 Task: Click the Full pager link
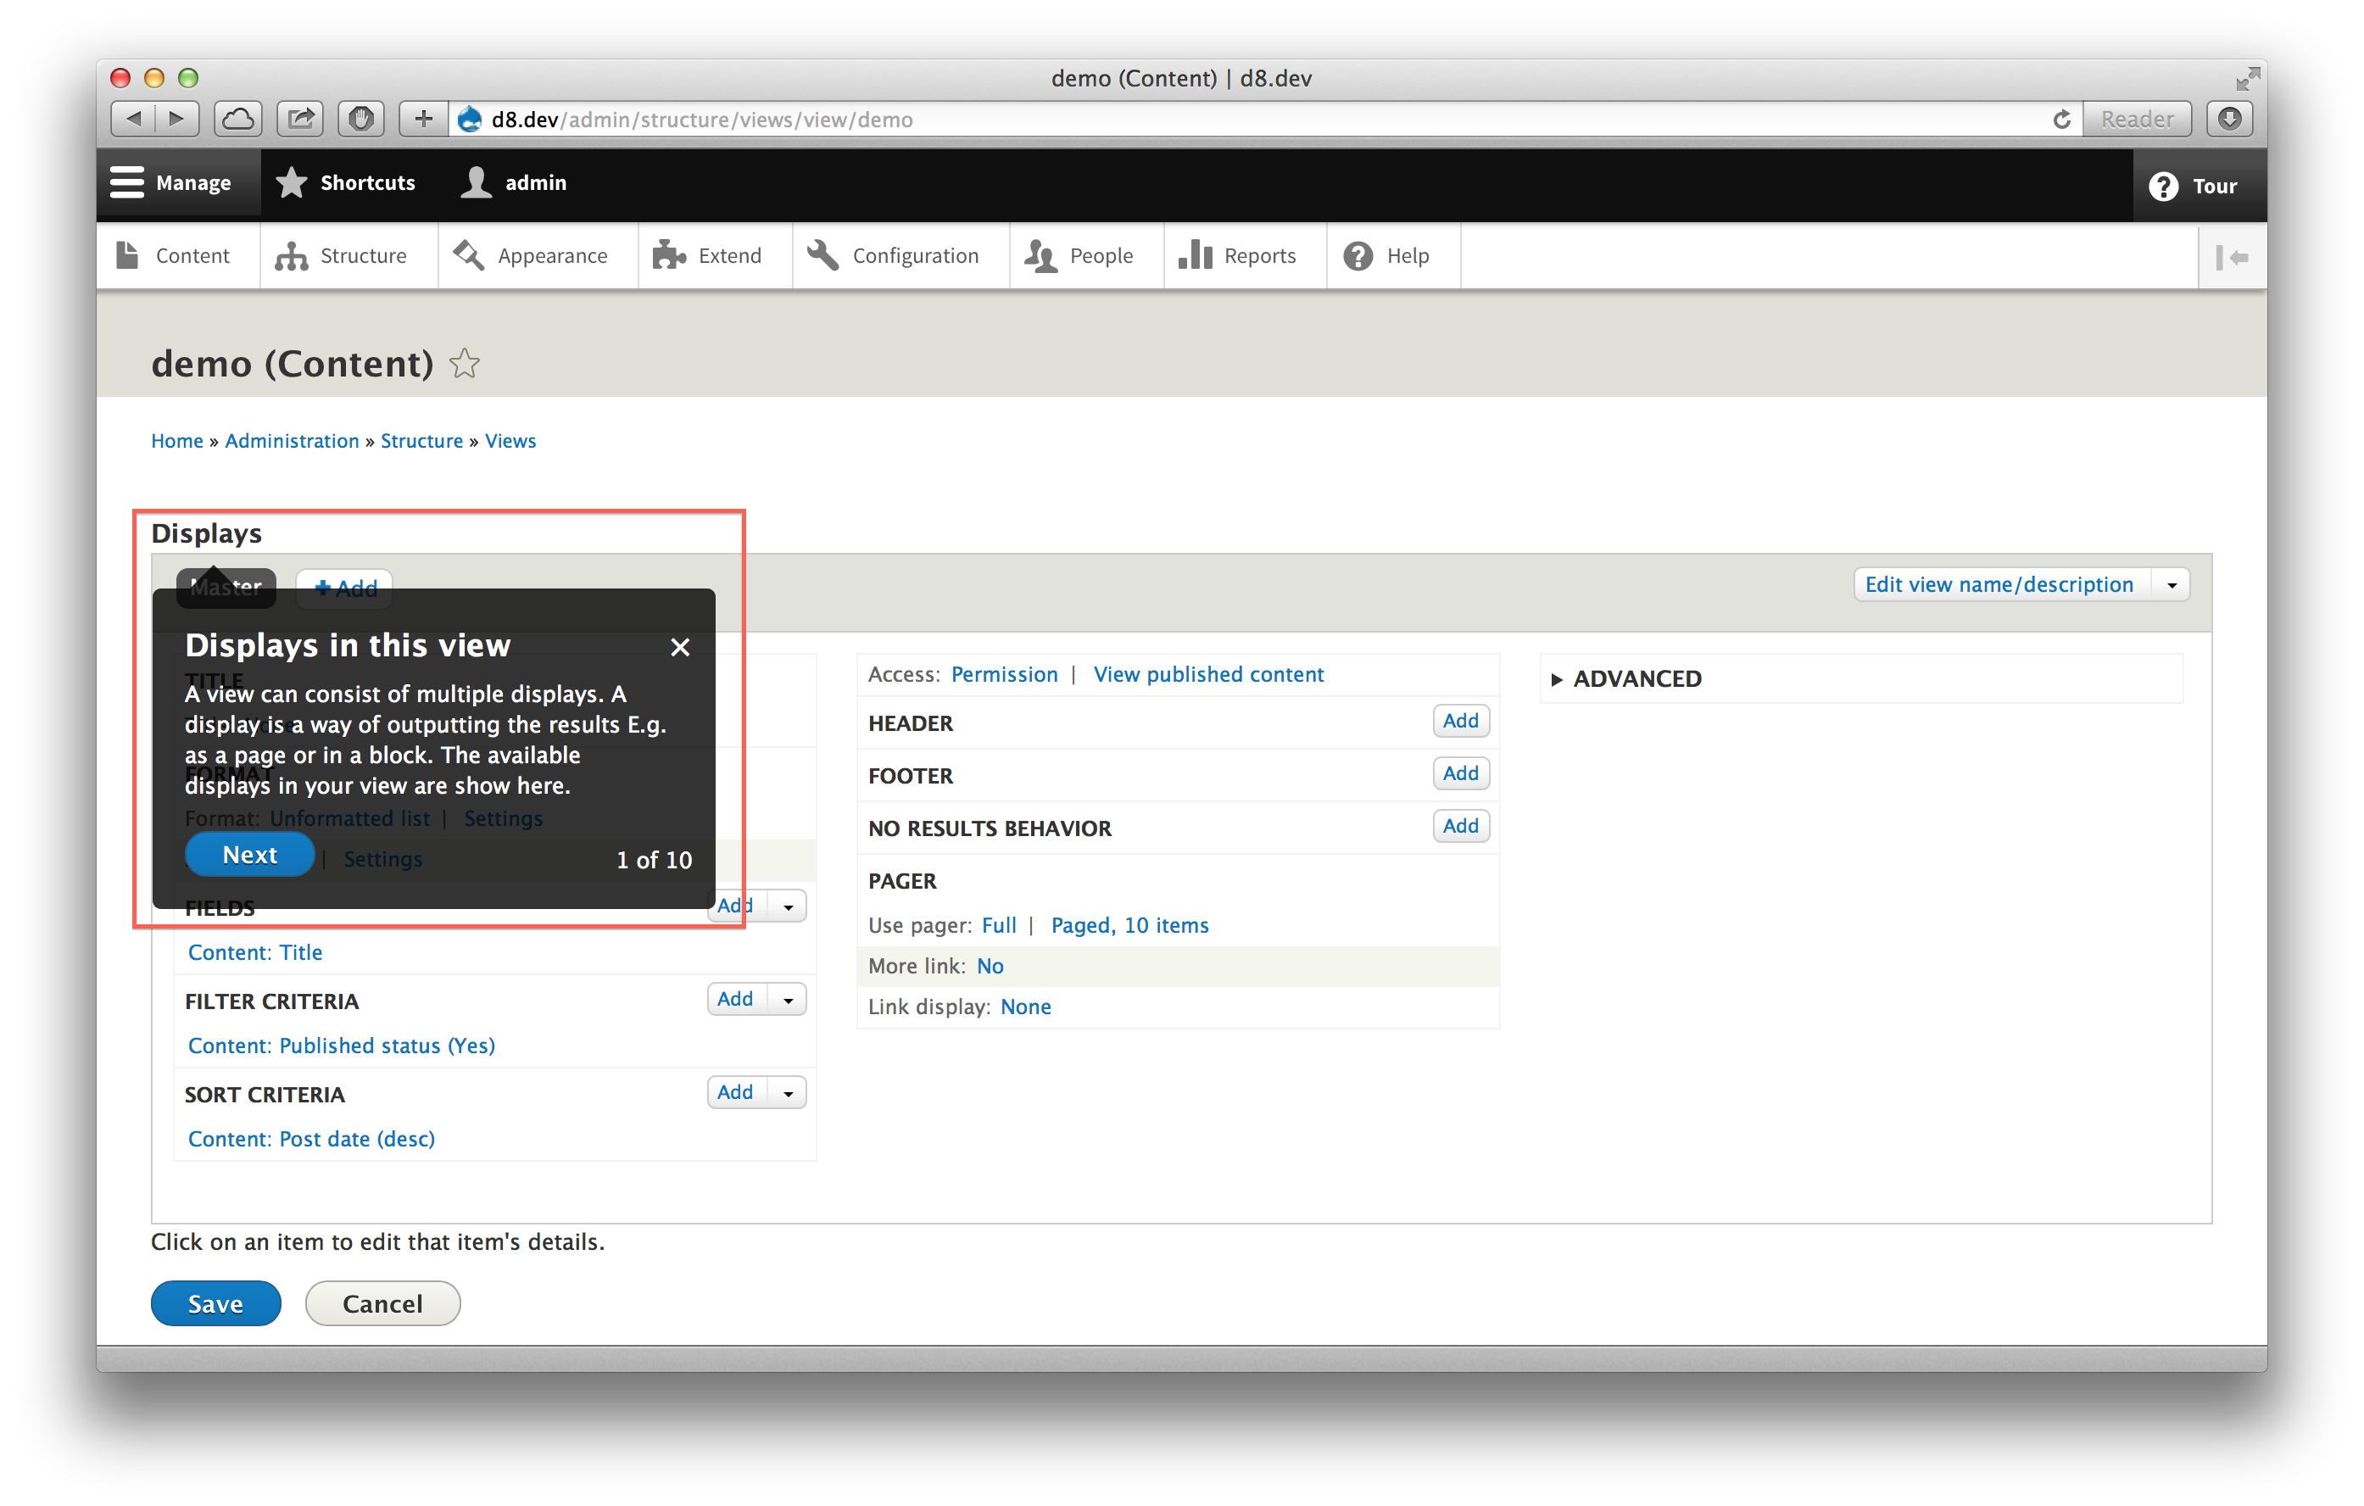coord(998,925)
